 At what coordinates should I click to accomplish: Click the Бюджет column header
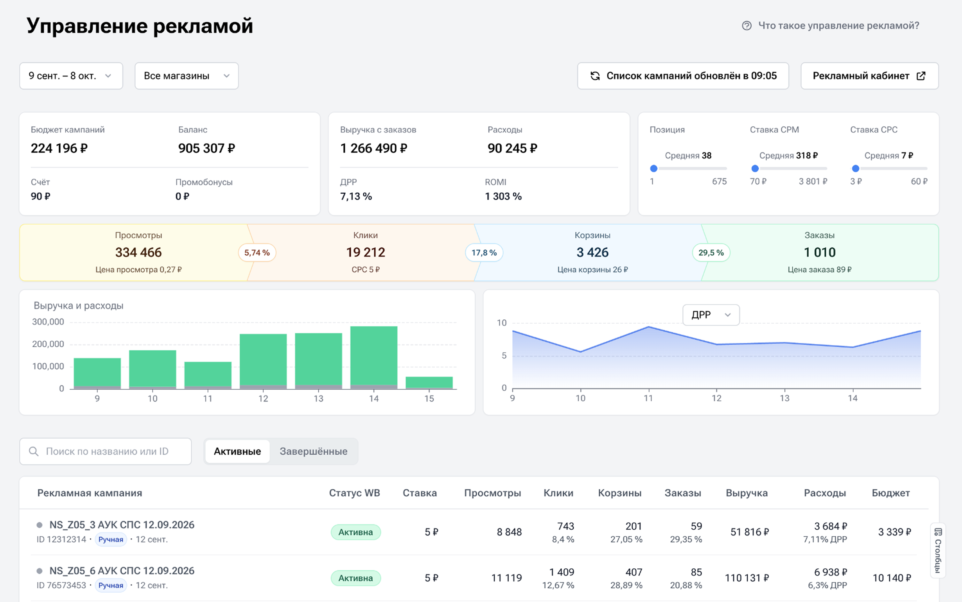click(891, 493)
